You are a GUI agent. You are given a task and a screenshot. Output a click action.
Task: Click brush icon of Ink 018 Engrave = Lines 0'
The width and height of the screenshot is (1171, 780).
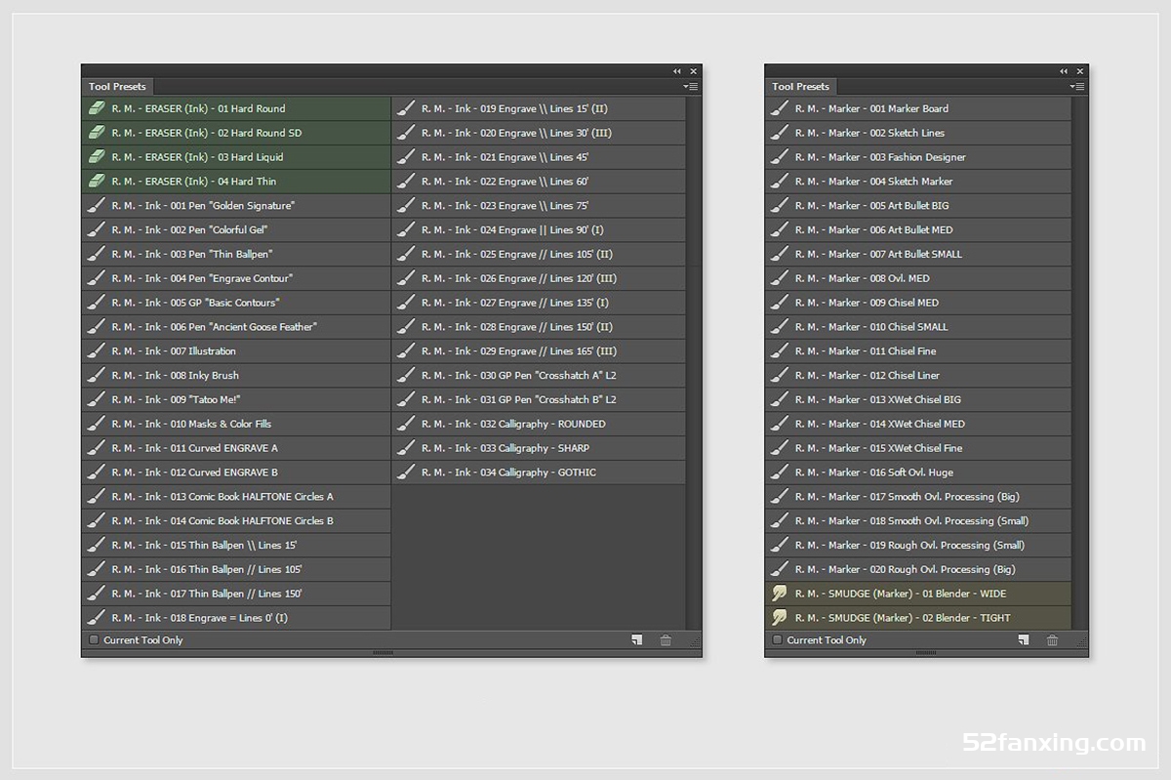pos(96,618)
